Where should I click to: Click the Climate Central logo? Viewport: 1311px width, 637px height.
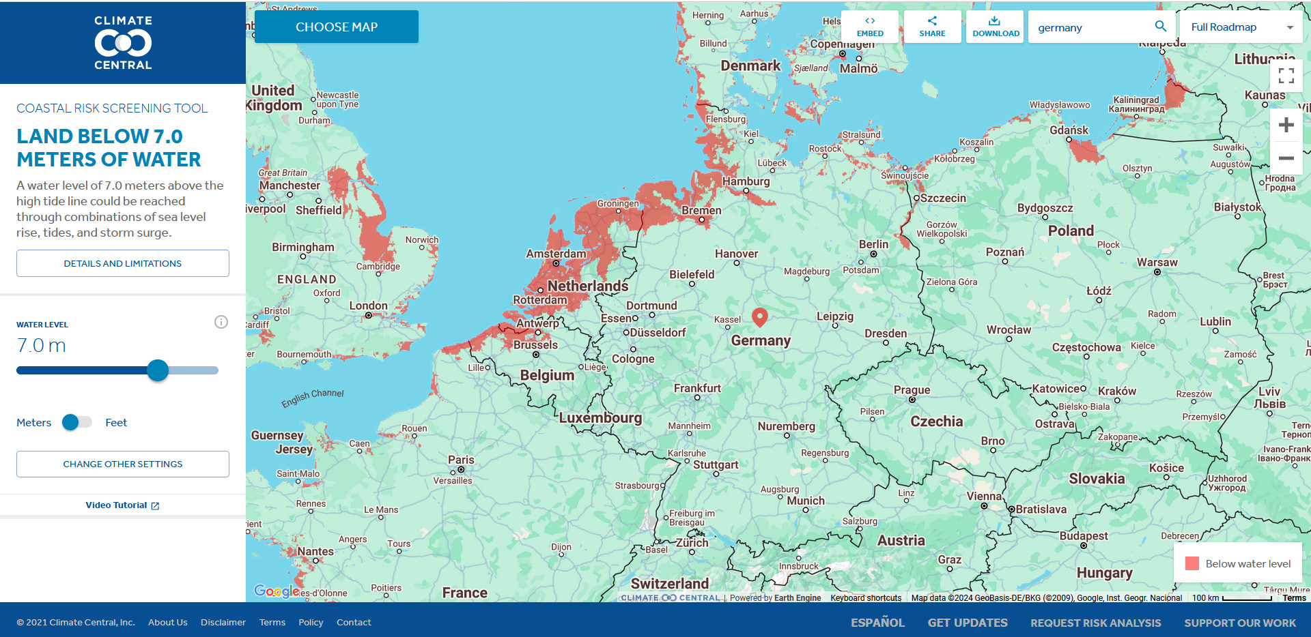click(123, 43)
